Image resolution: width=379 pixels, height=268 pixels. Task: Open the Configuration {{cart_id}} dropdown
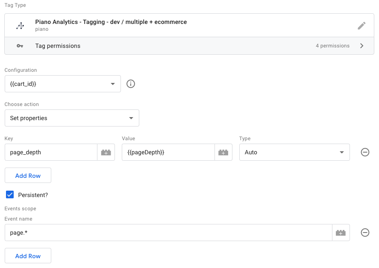62,84
